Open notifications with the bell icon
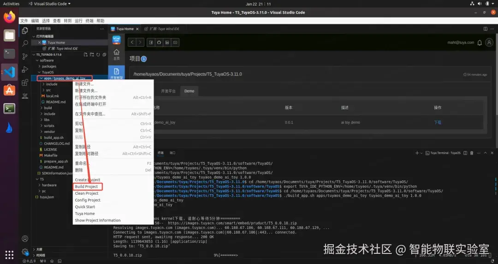This screenshot has height=264, width=498. tap(480, 42)
